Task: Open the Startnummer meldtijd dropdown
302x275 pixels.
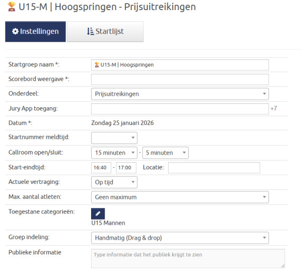Action: pos(114,137)
